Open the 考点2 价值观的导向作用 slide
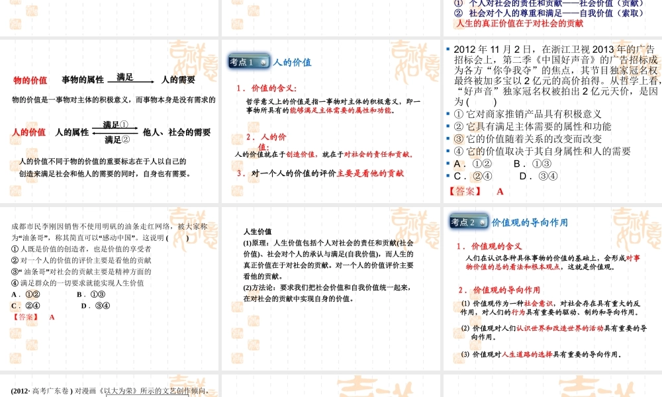This screenshot has width=662, height=397. point(553,288)
